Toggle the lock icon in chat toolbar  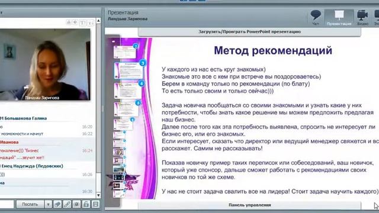(x=86, y=204)
